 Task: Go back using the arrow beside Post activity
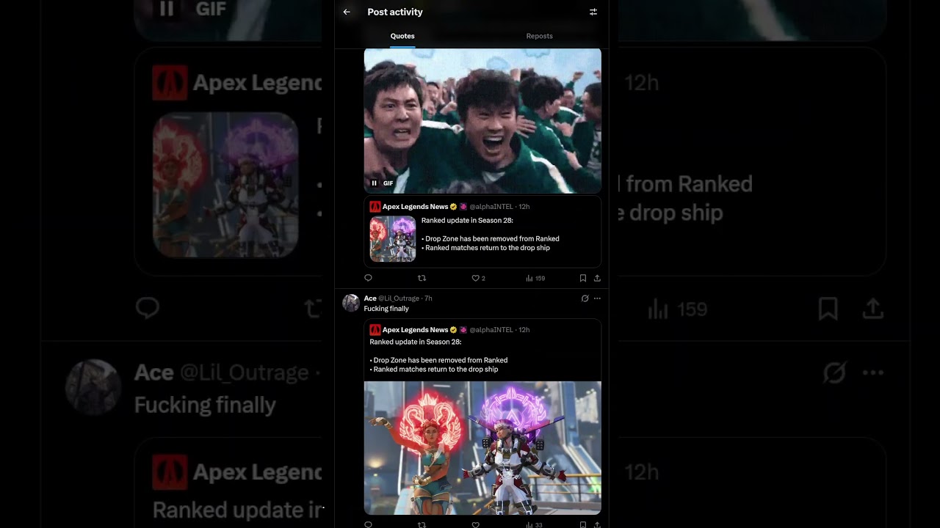click(347, 12)
